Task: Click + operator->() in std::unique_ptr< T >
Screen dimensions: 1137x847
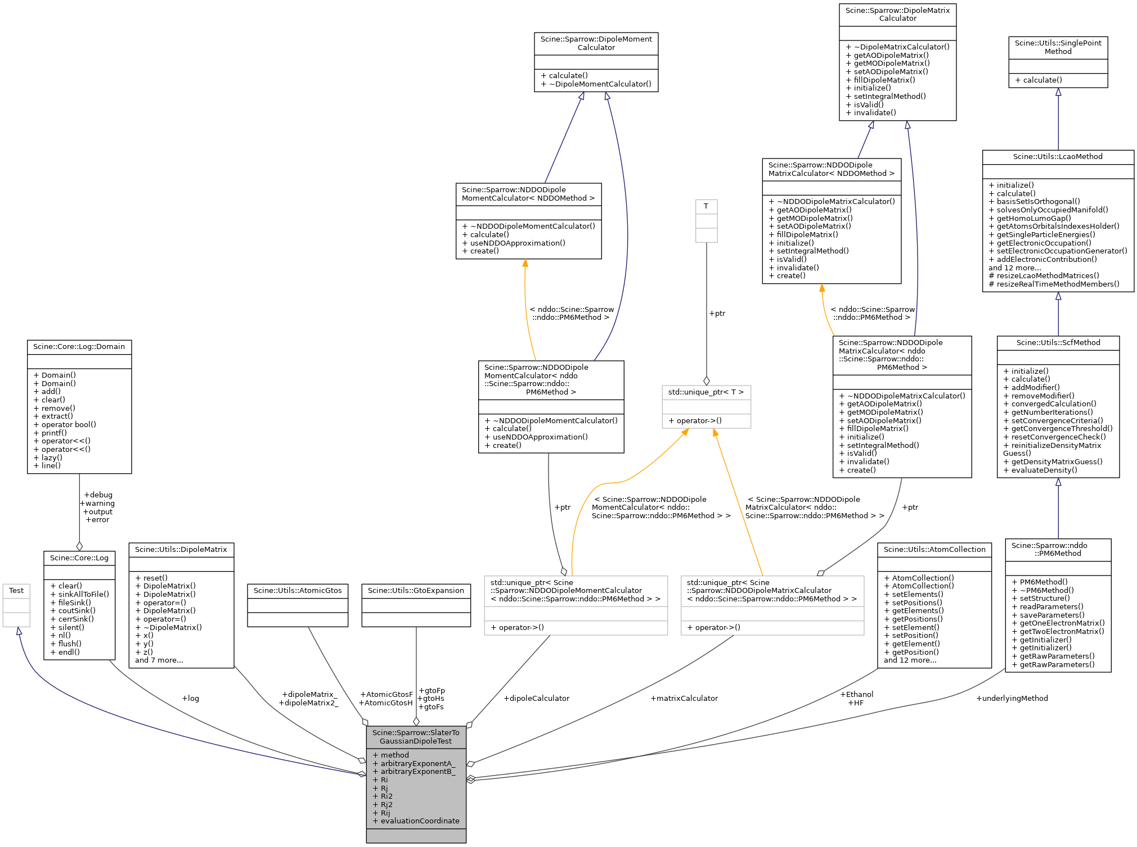Action: pyautogui.click(x=695, y=420)
